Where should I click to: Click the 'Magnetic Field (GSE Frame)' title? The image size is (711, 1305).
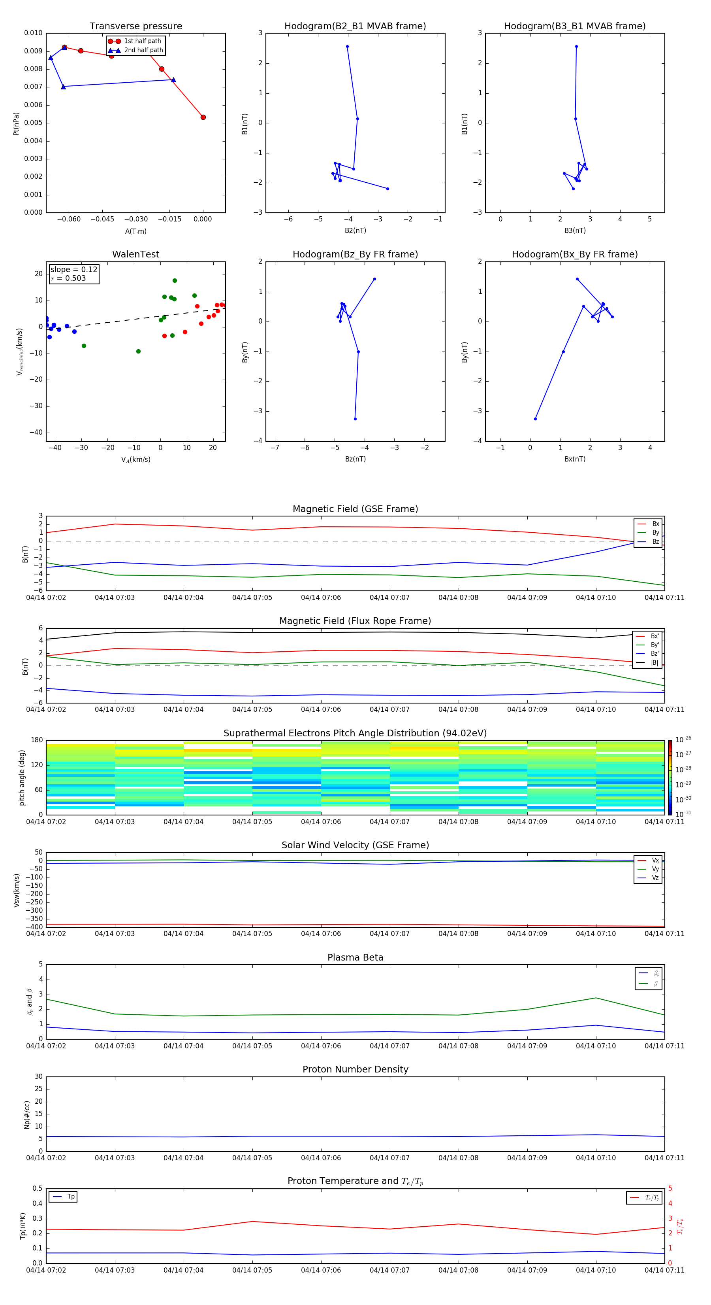[355, 509]
